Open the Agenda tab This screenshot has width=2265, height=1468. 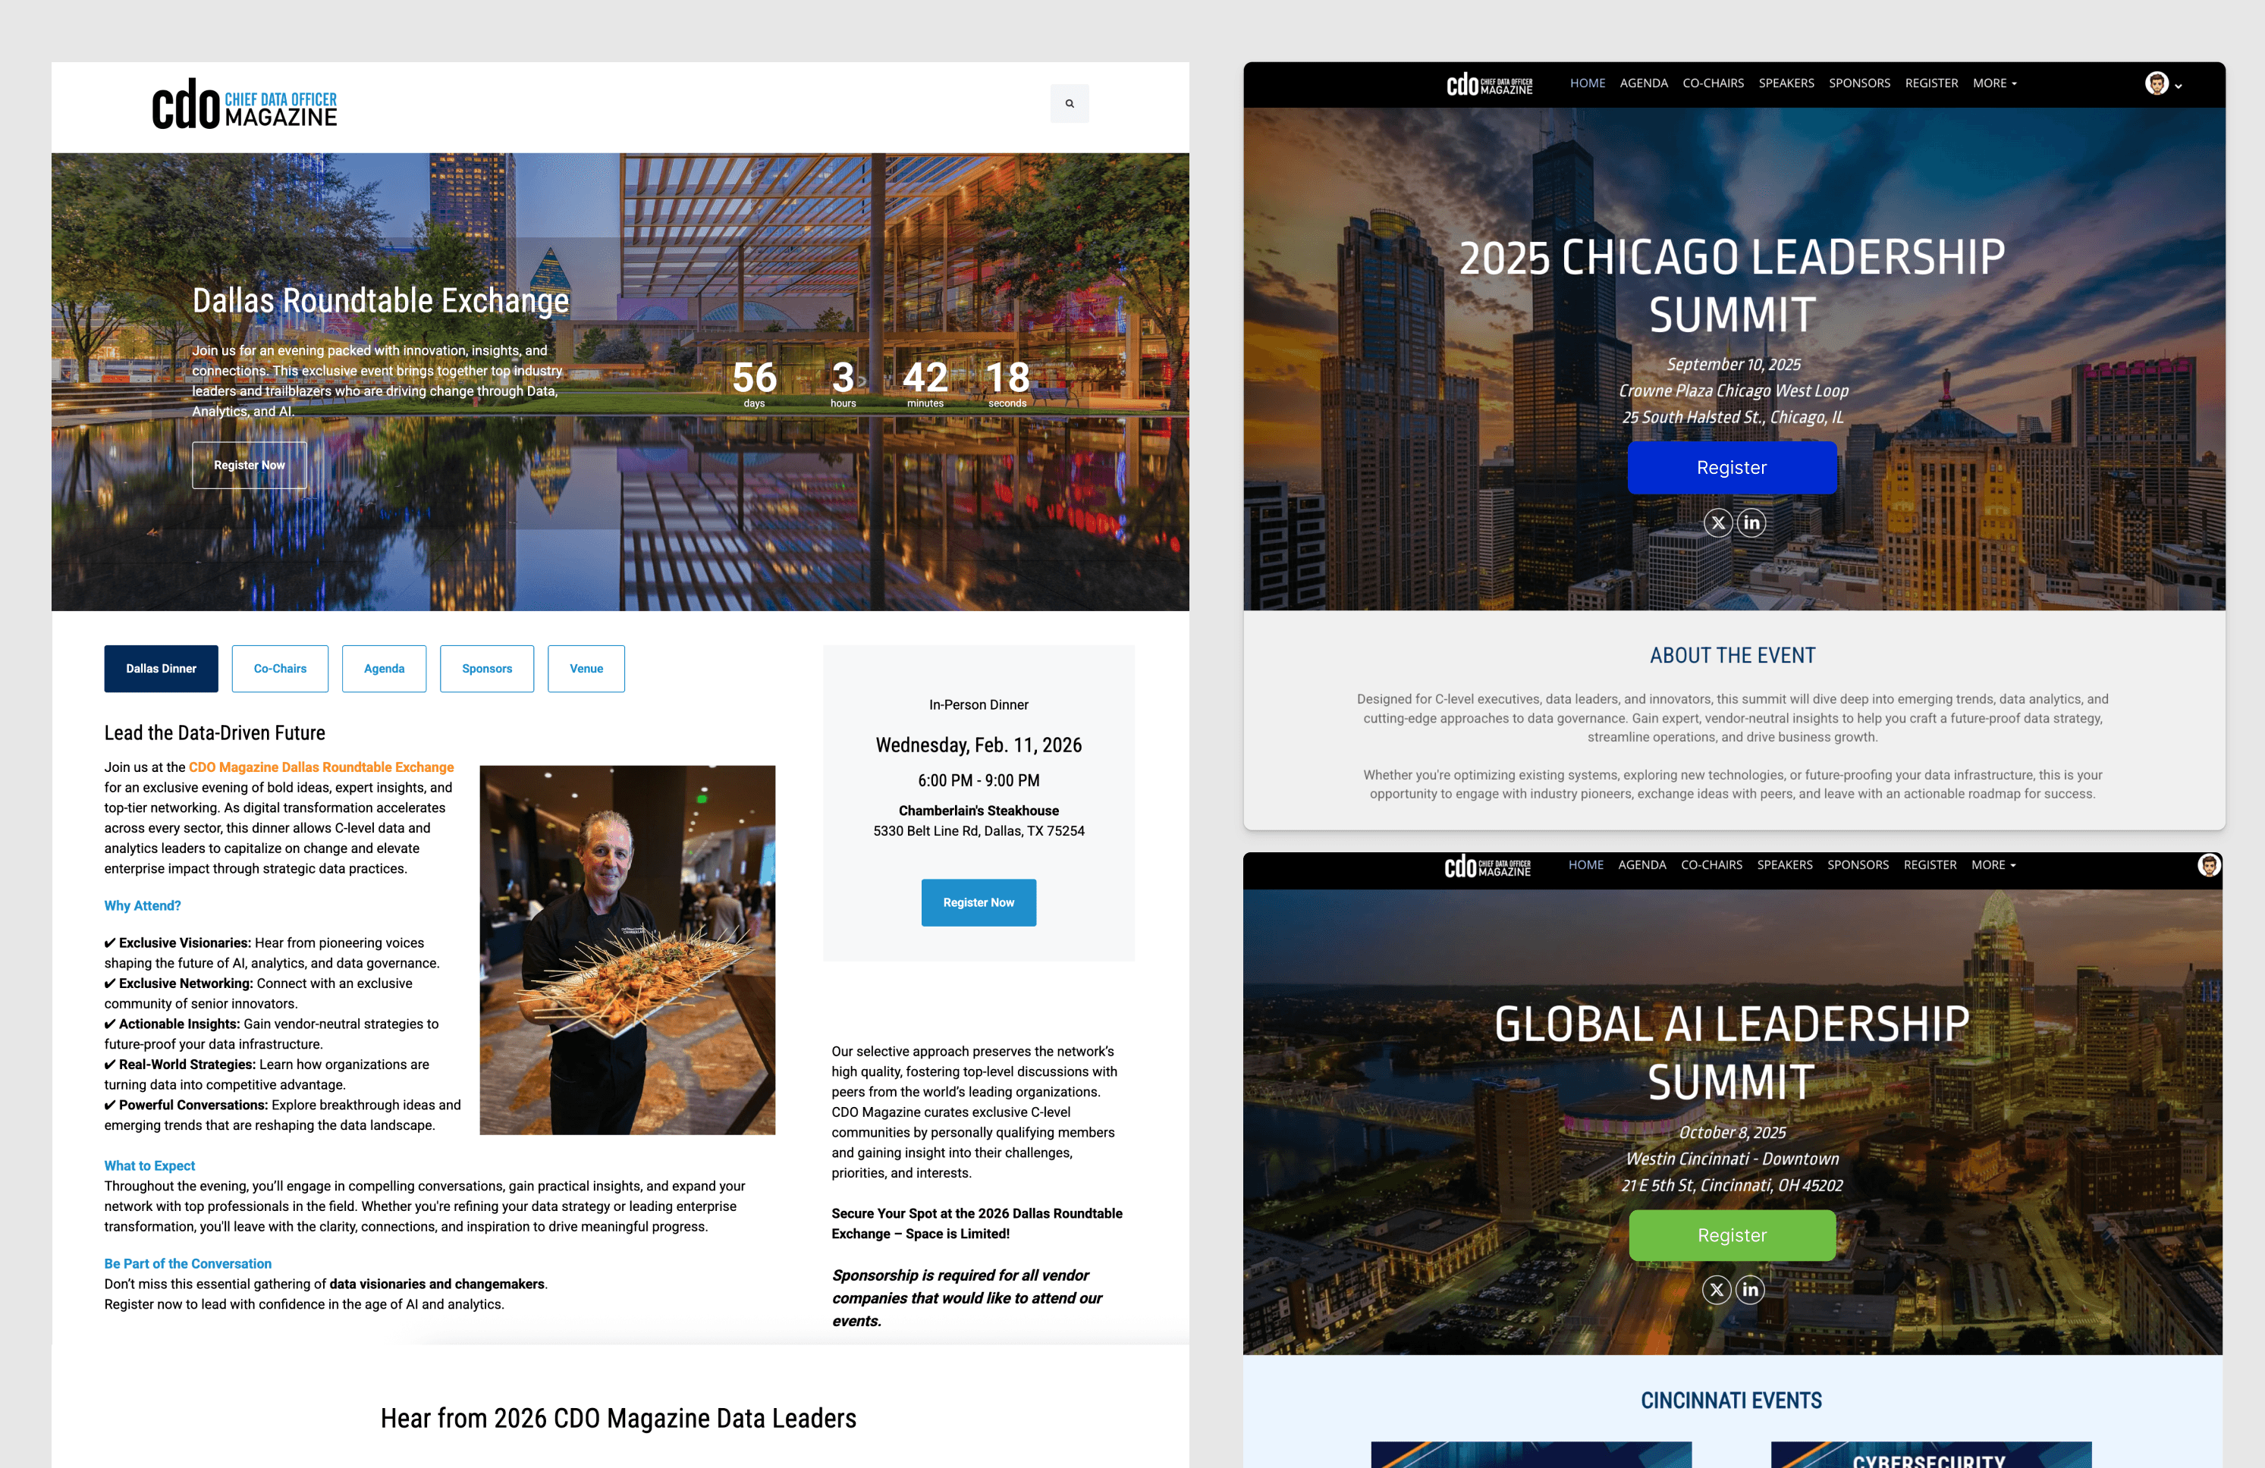384,669
